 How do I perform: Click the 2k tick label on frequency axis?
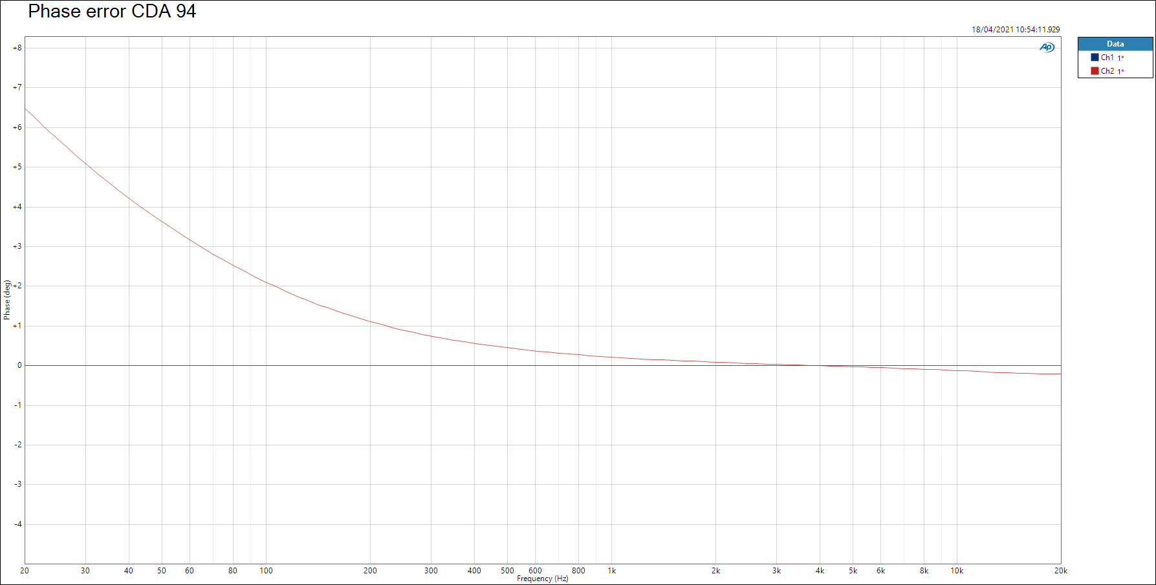[715, 571]
